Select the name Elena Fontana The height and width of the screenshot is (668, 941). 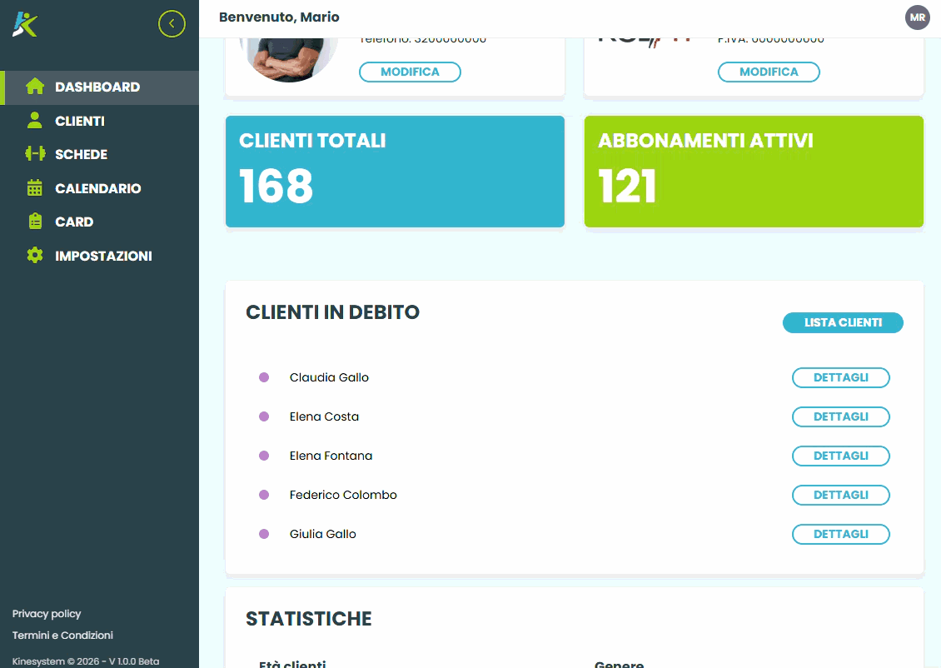331,456
